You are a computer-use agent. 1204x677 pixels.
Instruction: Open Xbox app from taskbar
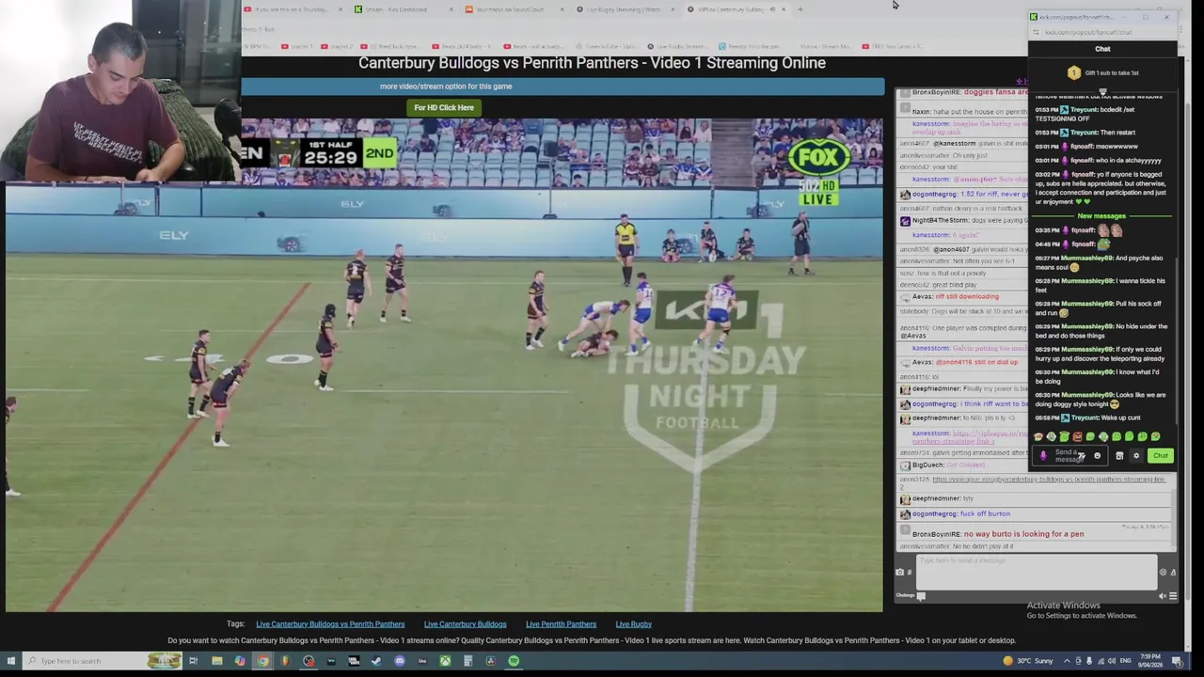click(x=445, y=661)
